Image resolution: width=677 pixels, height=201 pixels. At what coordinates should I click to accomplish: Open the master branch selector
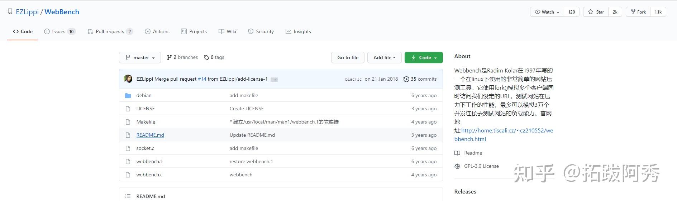pyautogui.click(x=140, y=58)
